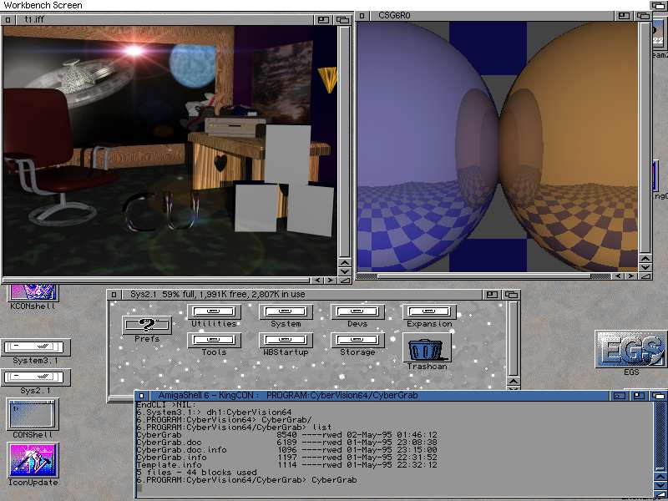The height and width of the screenshot is (501, 668).
Task: Click the rendered room image in t1.iff
Action: [x=170, y=151]
